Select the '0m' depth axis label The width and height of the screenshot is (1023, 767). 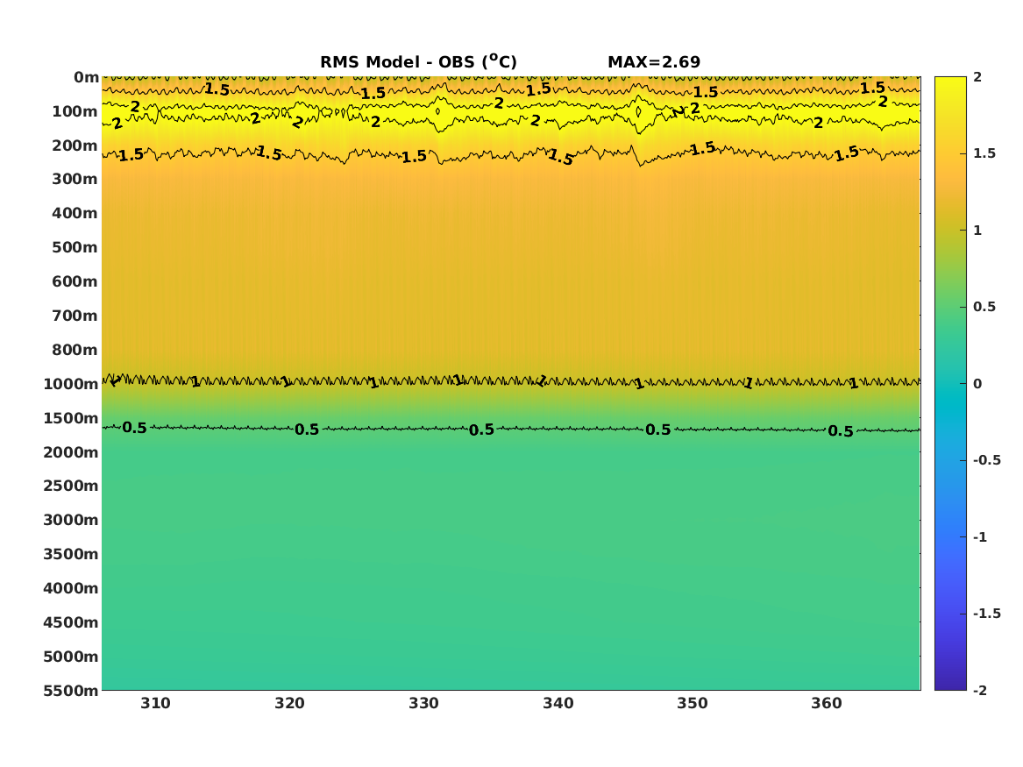pyautogui.click(x=86, y=78)
